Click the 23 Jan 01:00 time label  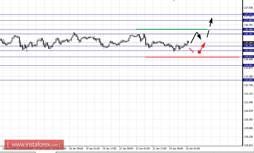pyautogui.click(x=143, y=148)
